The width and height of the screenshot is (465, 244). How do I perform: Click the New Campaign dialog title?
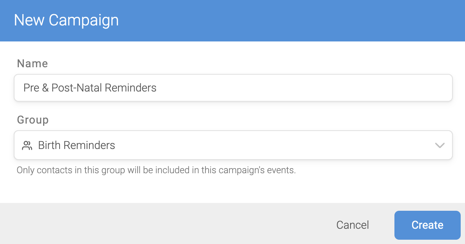pyautogui.click(x=66, y=20)
